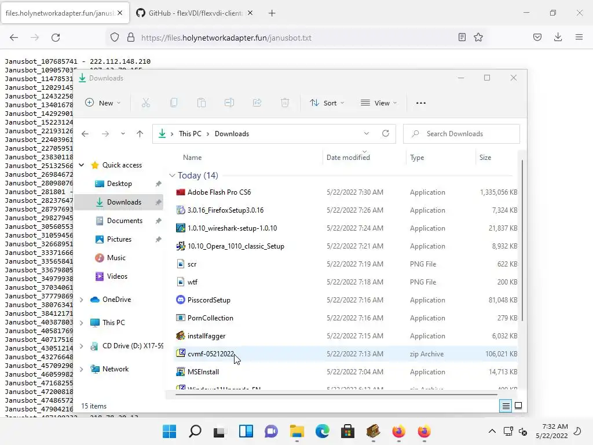
Task: Collapse the Today (14) group
Action: coord(172,176)
